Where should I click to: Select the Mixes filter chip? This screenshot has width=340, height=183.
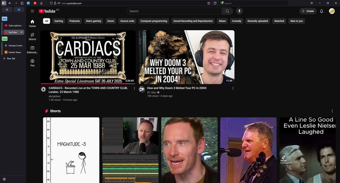(222, 21)
